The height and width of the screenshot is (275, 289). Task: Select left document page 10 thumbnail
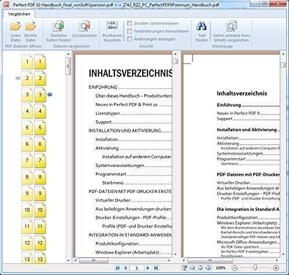27,210
